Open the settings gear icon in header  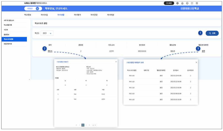(177, 3)
